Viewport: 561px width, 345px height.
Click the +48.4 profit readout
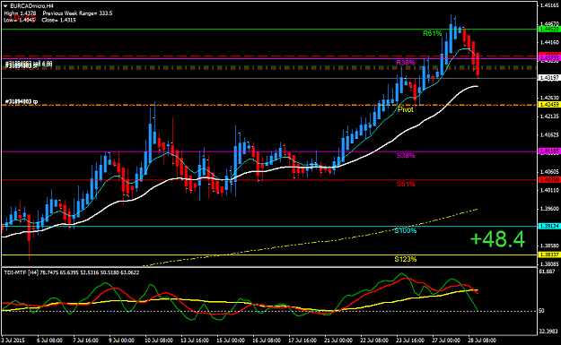coord(497,239)
